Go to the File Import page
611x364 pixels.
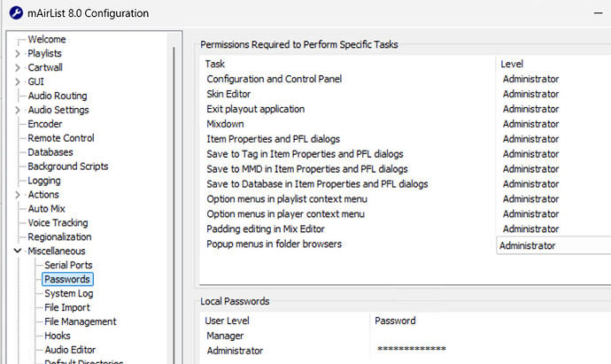pyautogui.click(x=67, y=307)
